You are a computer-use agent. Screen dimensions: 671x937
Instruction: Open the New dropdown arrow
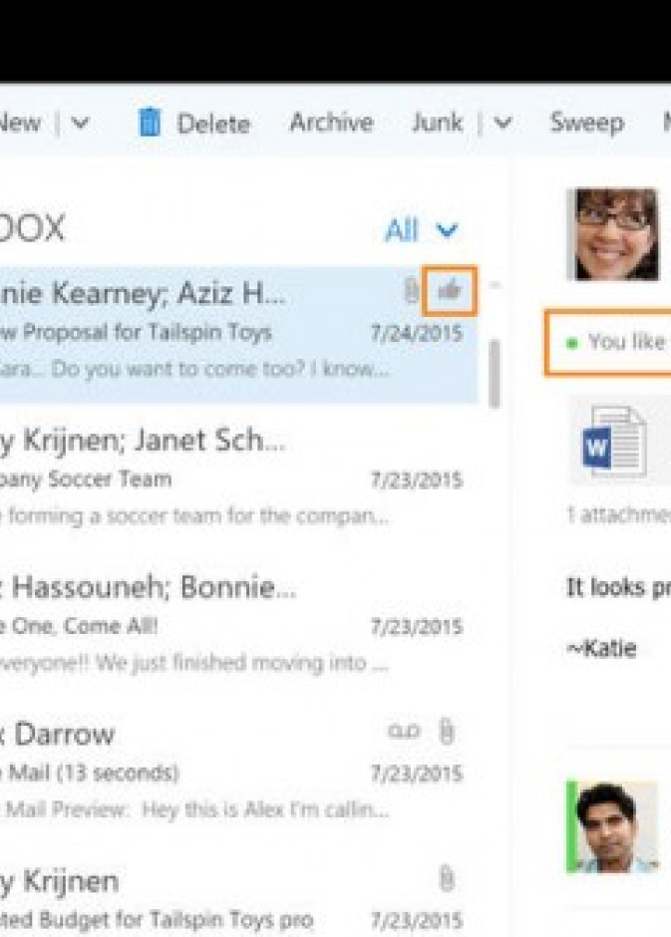[80, 123]
